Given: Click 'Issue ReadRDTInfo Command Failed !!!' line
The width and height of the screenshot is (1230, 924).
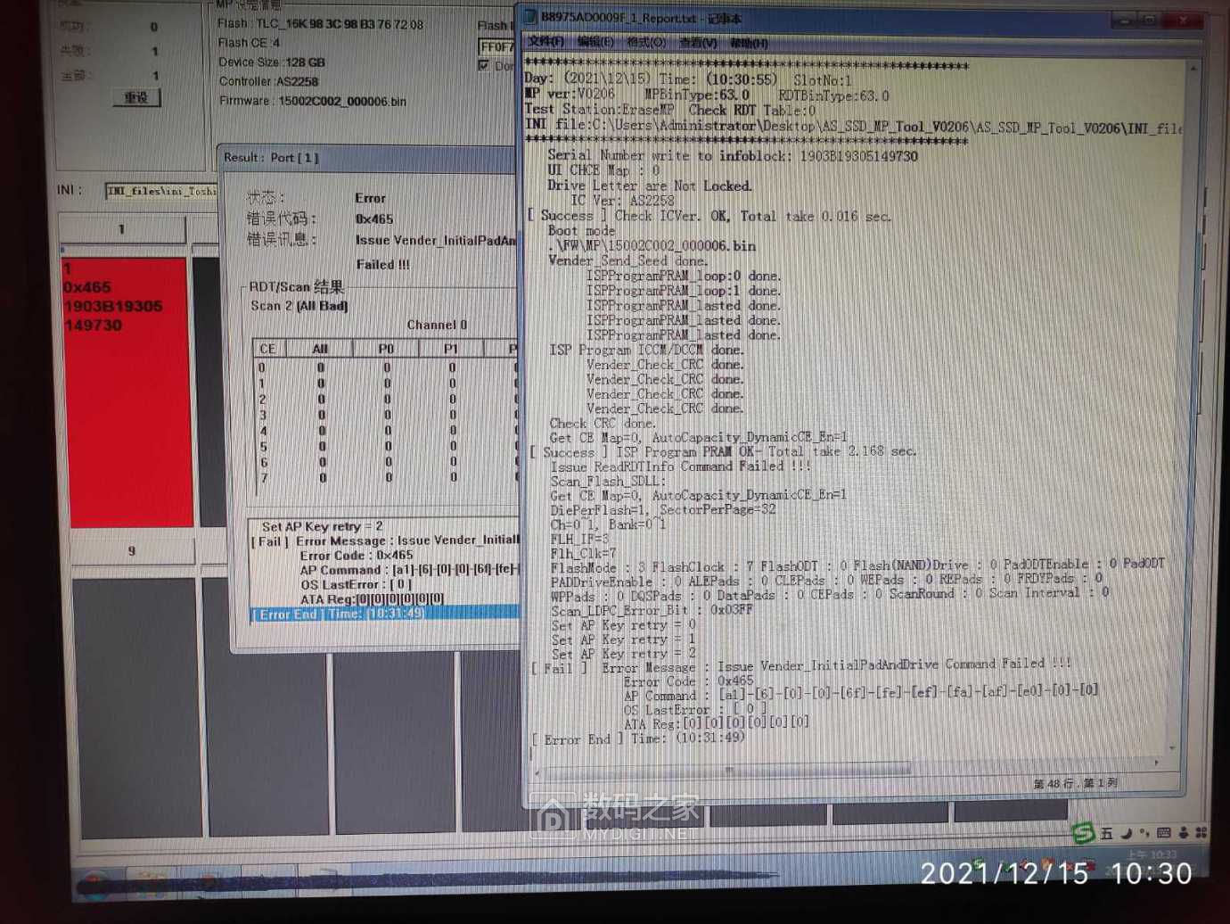Looking at the screenshot, I should (x=680, y=466).
